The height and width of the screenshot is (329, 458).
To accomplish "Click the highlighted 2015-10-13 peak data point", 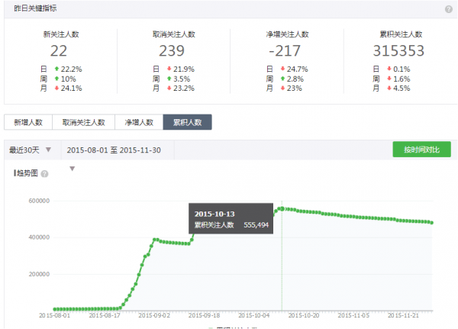I will 282,208.
